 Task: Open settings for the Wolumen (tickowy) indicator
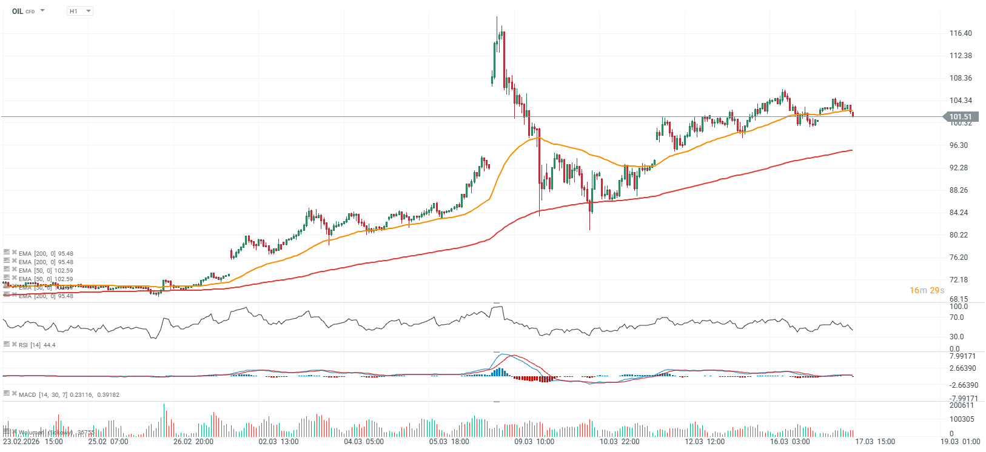6,432
